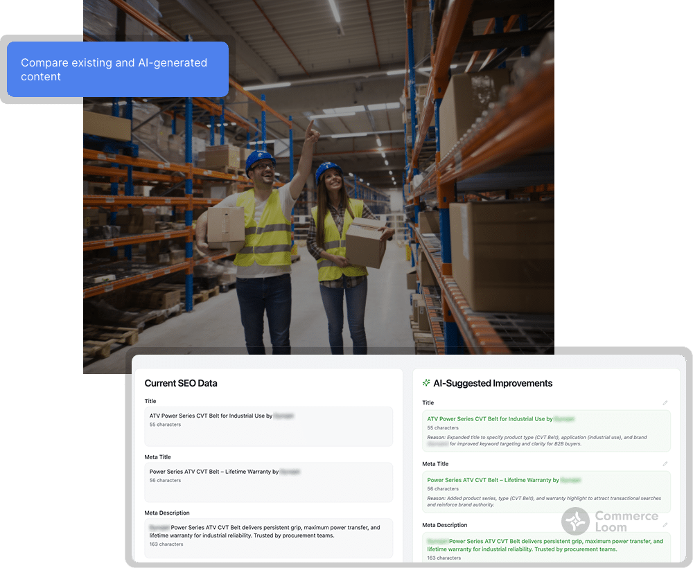Screen dimensions: 693x568
Task: Click the Commerce Loom logo icon
Action: pos(575,522)
